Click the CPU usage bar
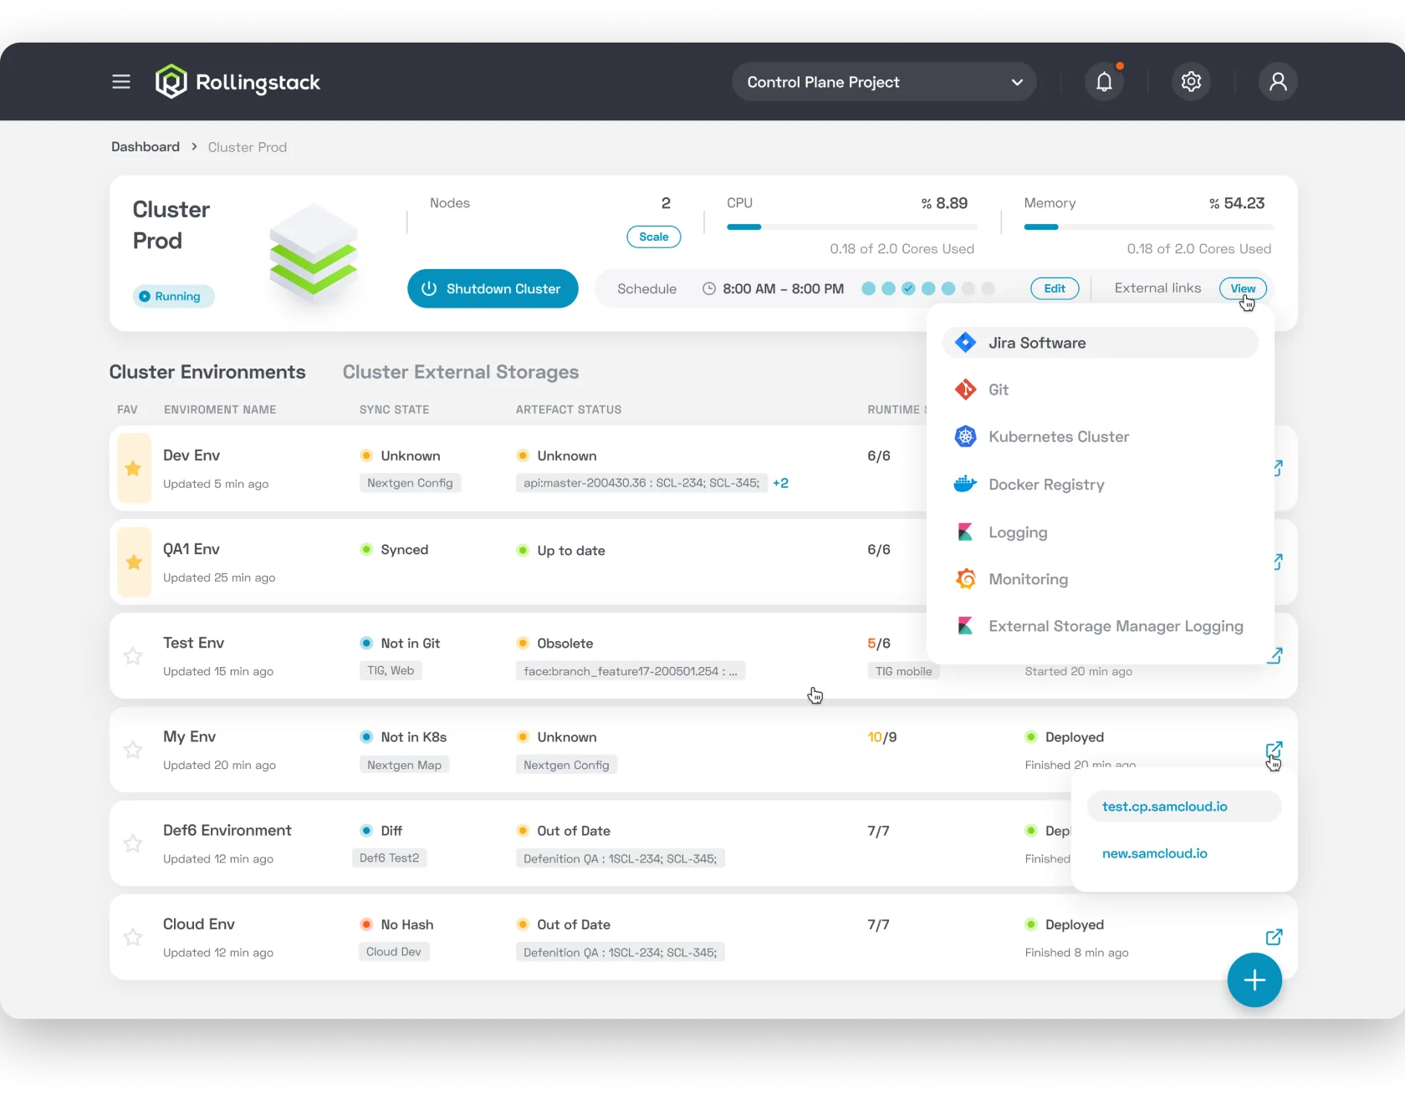Viewport: 1405px width, 1099px height. pos(851,226)
